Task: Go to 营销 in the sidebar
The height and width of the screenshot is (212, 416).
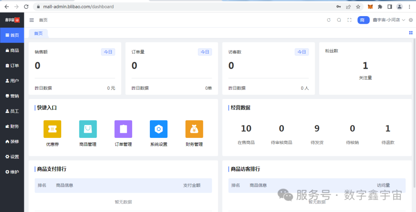Action: coord(12,96)
